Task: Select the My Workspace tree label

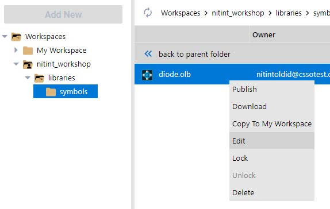Action: click(62, 51)
